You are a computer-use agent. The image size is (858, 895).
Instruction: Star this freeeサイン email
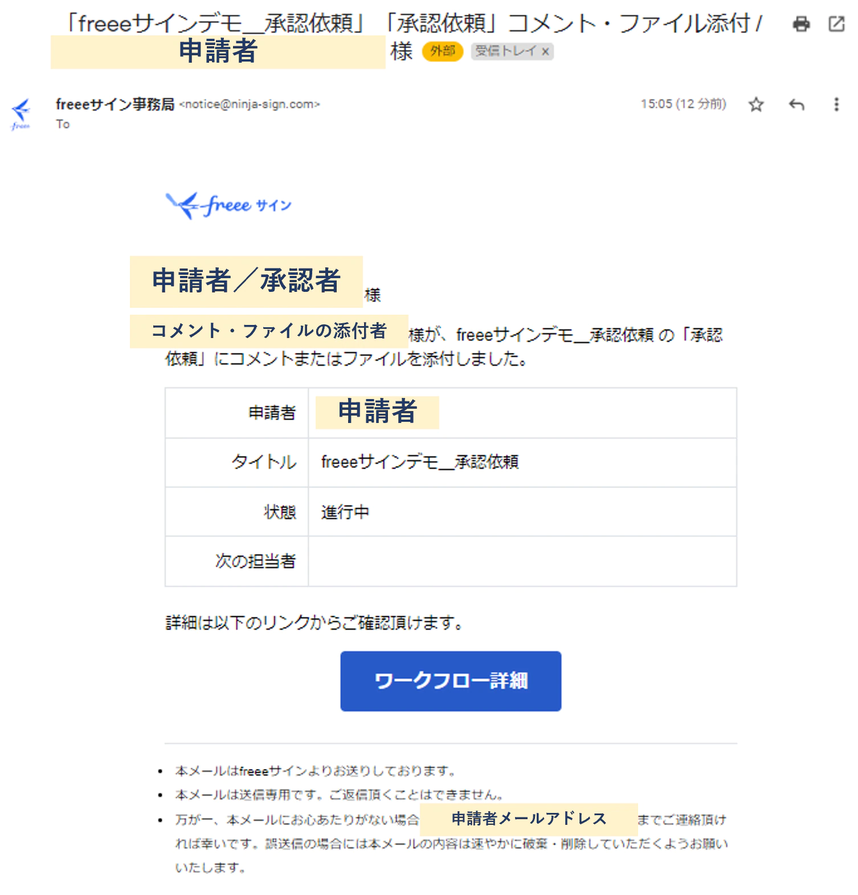tap(756, 104)
